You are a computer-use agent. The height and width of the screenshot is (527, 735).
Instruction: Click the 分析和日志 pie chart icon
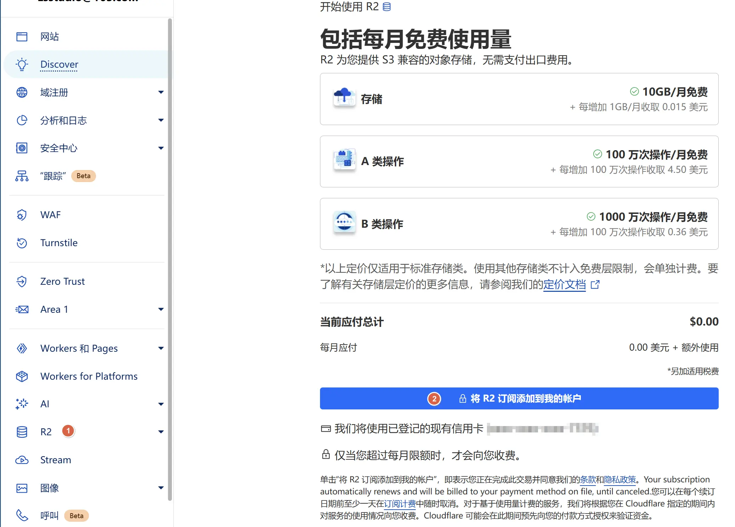22,120
